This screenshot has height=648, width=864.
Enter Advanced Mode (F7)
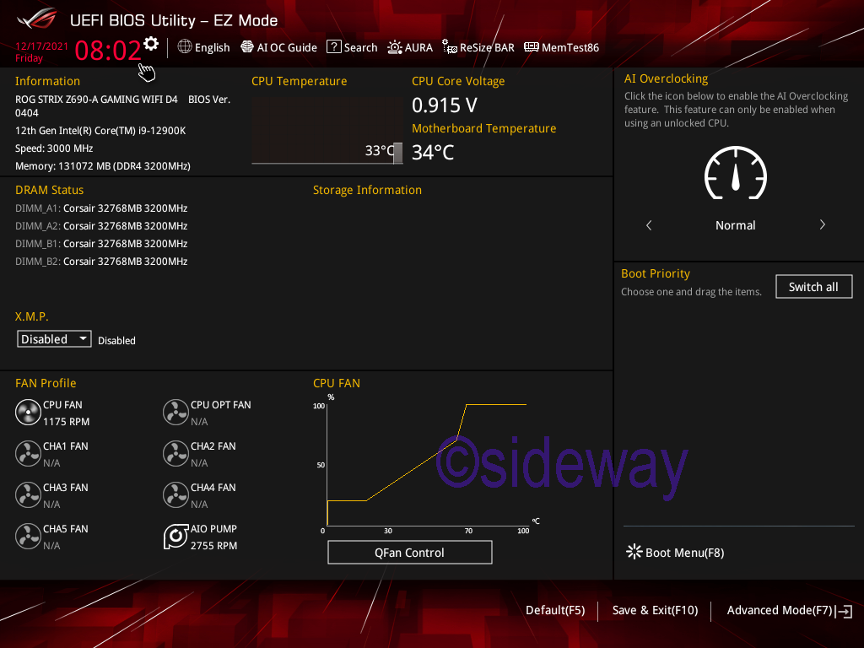[x=788, y=611]
